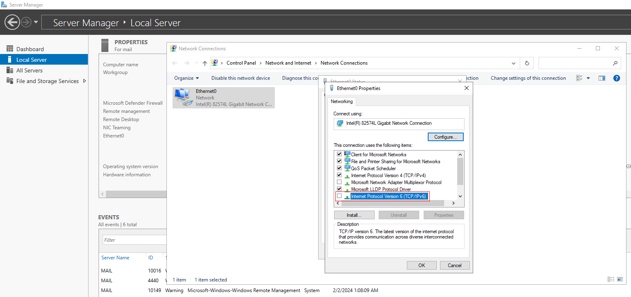Viewport: 631px width, 297px height.
Task: Click the large icons view icon in status bar
Action: (620, 279)
